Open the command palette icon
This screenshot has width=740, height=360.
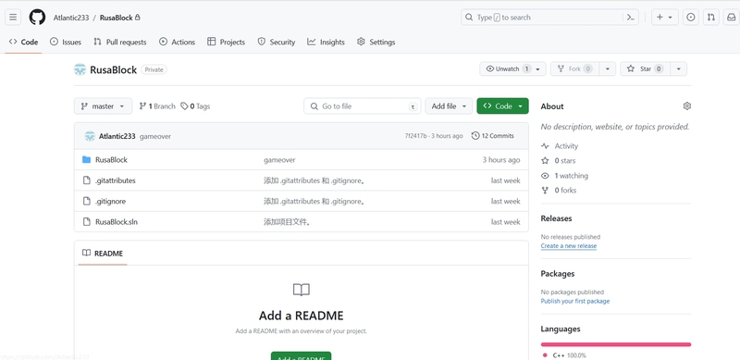pos(630,18)
